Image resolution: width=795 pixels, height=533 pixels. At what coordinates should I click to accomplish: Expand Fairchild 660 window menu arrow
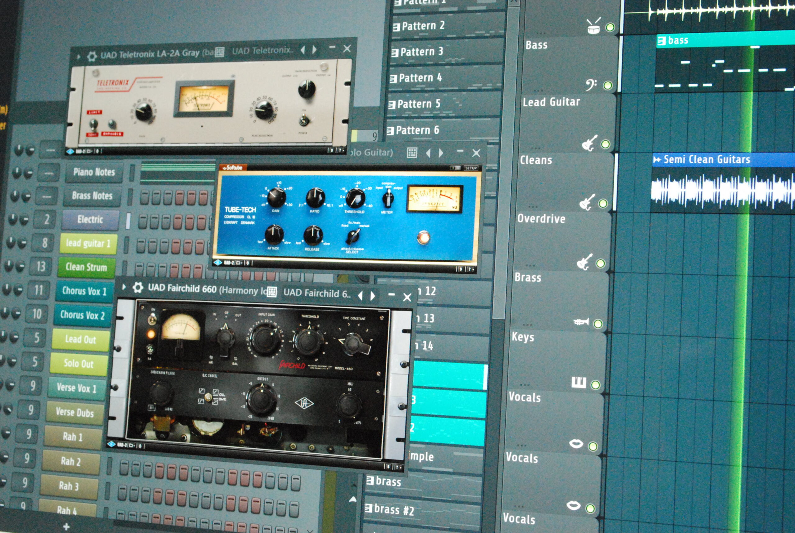(x=124, y=287)
